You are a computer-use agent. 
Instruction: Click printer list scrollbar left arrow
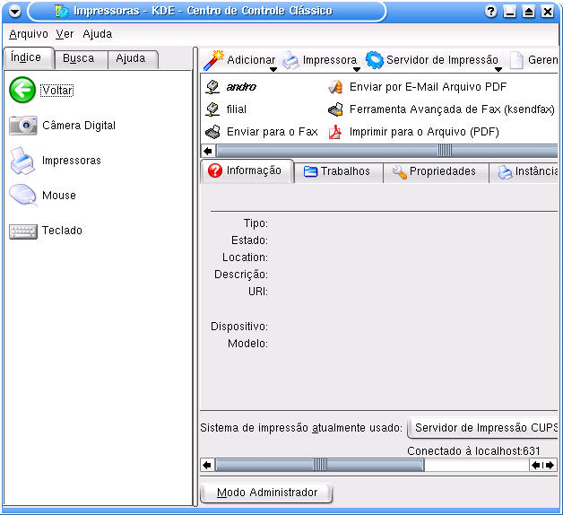tap(208, 151)
